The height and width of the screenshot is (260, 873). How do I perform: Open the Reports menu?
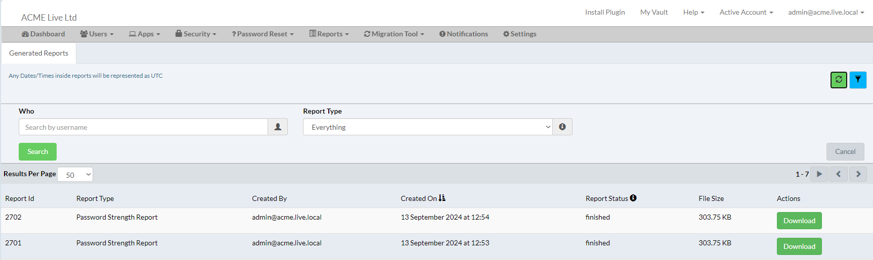click(329, 34)
